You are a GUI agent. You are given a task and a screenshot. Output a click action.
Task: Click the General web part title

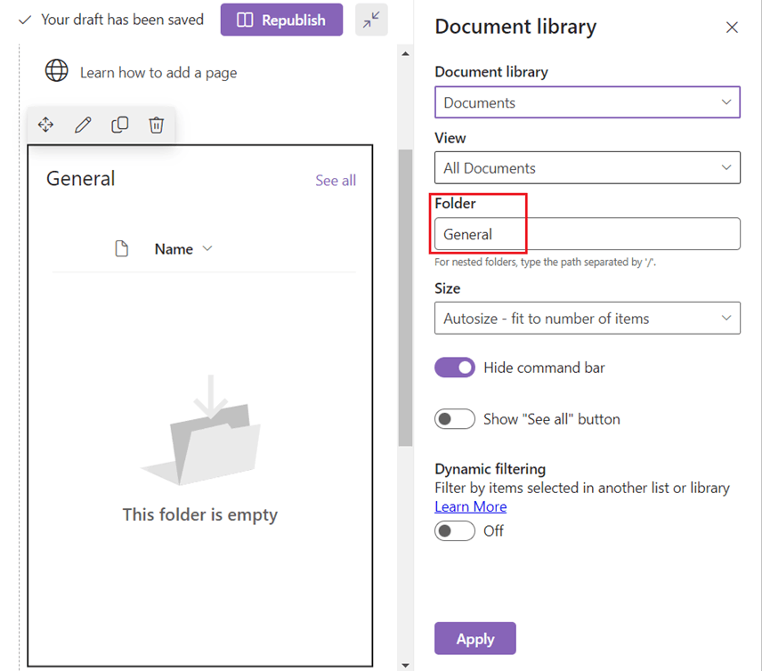(x=81, y=179)
